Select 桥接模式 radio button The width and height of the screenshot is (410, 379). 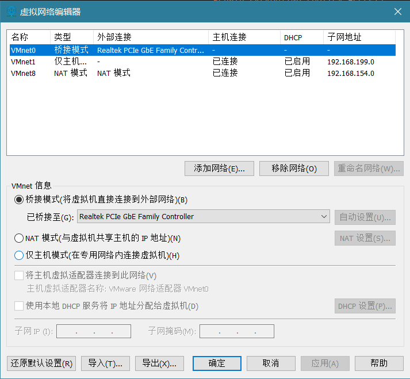coord(19,200)
